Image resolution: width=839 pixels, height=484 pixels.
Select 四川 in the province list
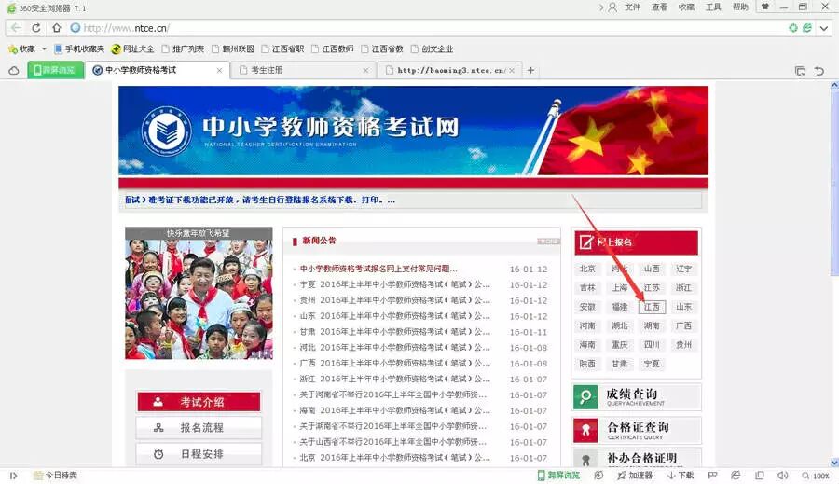(x=652, y=345)
